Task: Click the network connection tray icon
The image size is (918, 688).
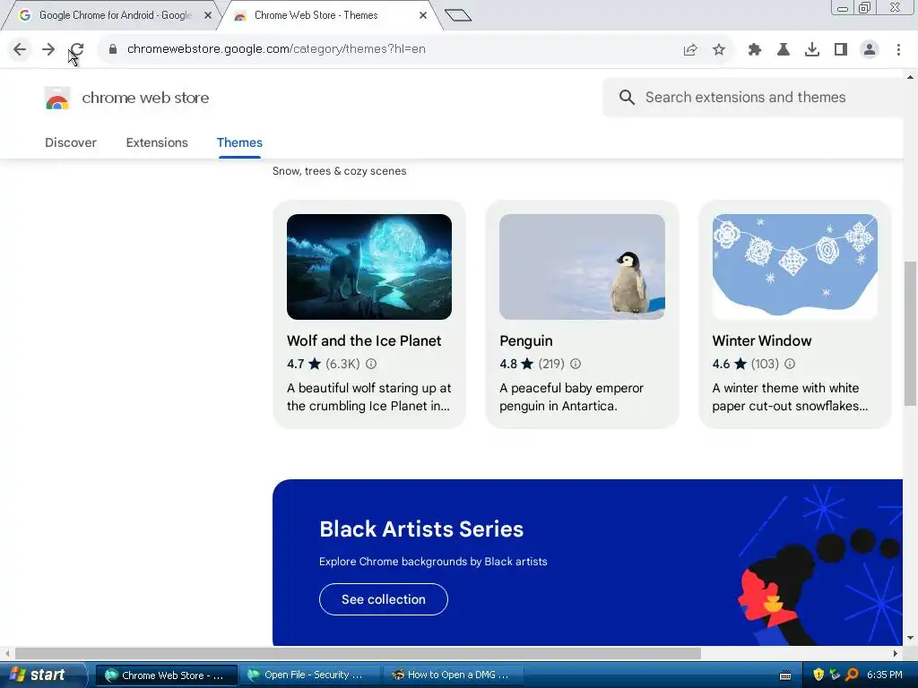Action: click(x=835, y=675)
